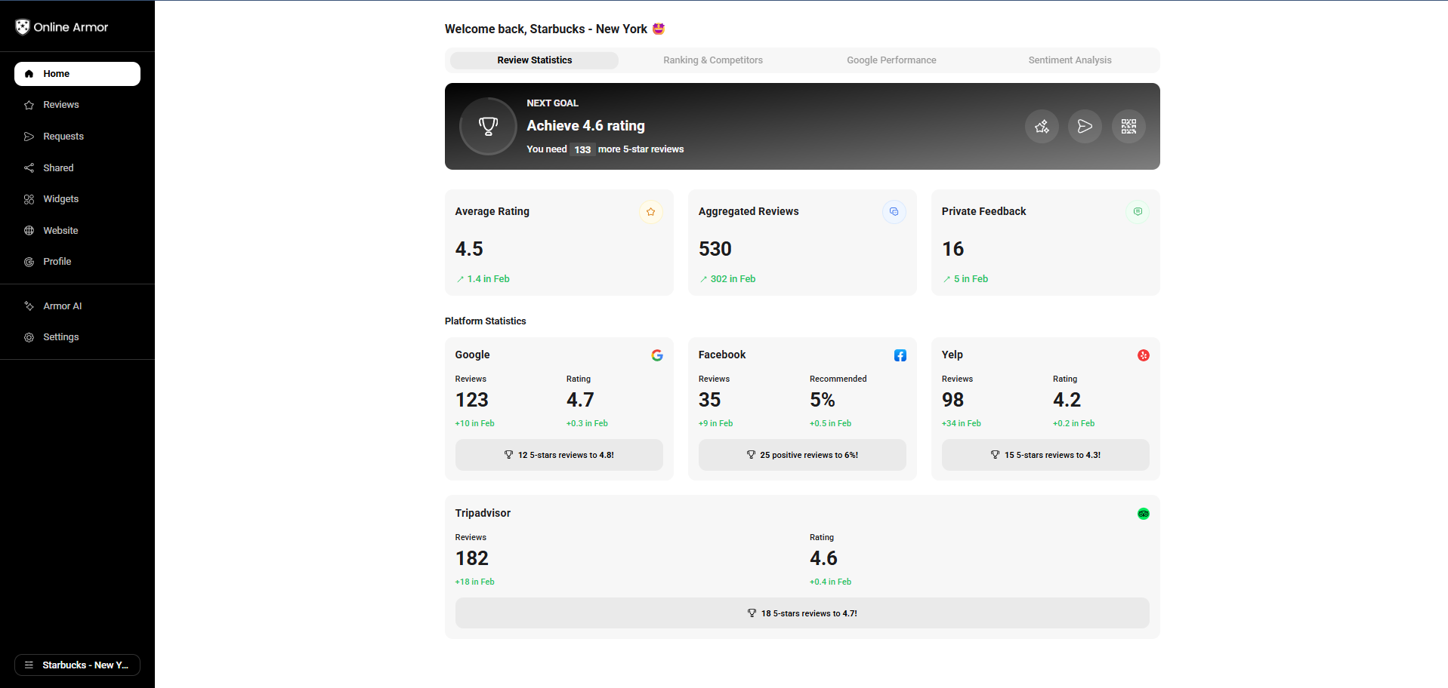Image resolution: width=1448 pixels, height=688 pixels.
Task: Click the sparkle star icon in goal banner
Action: point(1042,127)
